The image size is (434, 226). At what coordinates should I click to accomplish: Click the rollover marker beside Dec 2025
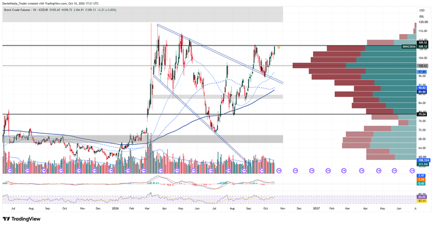[94, 171]
